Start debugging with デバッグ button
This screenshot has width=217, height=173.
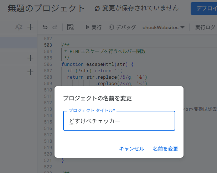point(122,27)
